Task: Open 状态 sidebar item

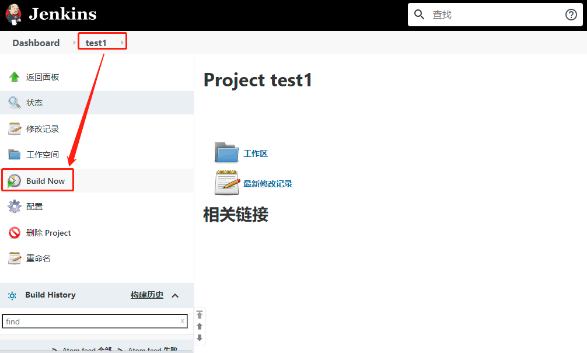Action: tap(34, 103)
